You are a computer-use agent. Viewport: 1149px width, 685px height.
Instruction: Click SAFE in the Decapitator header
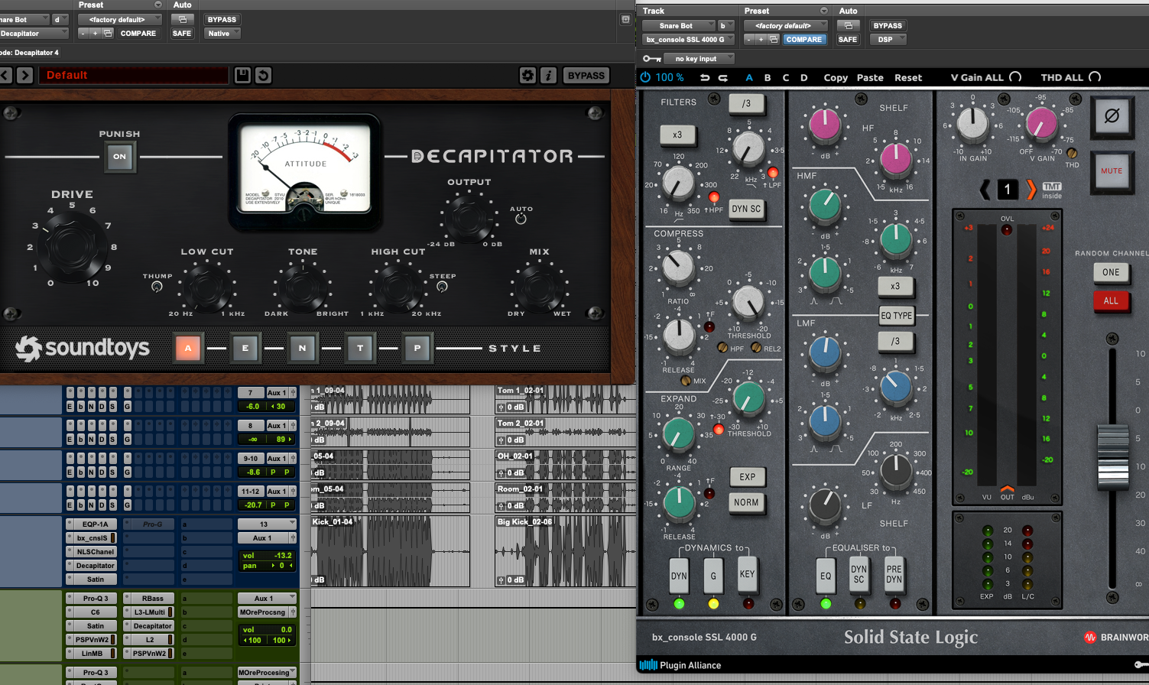point(182,33)
